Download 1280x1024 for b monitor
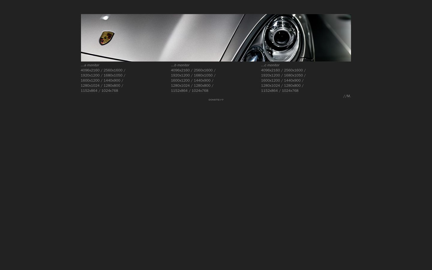The width and height of the screenshot is (432, 270). 180,85
